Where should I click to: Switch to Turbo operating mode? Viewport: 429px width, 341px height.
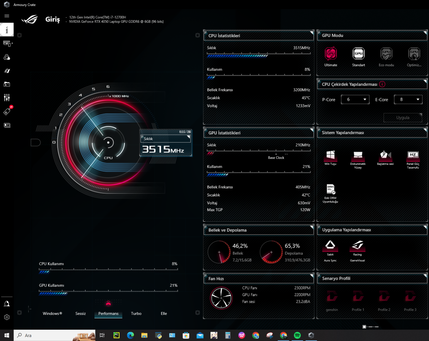tap(136, 314)
